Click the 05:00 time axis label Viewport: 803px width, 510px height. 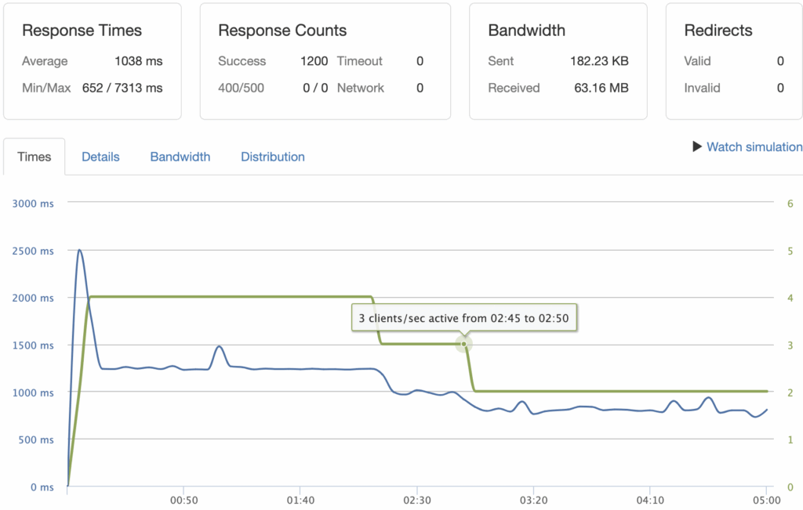(x=766, y=500)
